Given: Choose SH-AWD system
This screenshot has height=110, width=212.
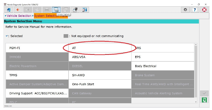Looking at the screenshot, I should point(100,75).
